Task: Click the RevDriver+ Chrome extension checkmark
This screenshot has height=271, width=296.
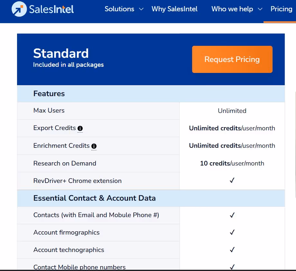Action: (x=232, y=180)
